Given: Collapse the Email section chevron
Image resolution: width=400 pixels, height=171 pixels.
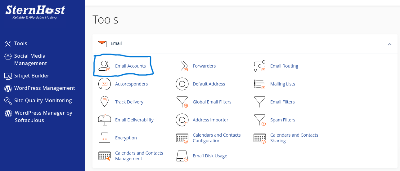Looking at the screenshot, I should click(389, 44).
